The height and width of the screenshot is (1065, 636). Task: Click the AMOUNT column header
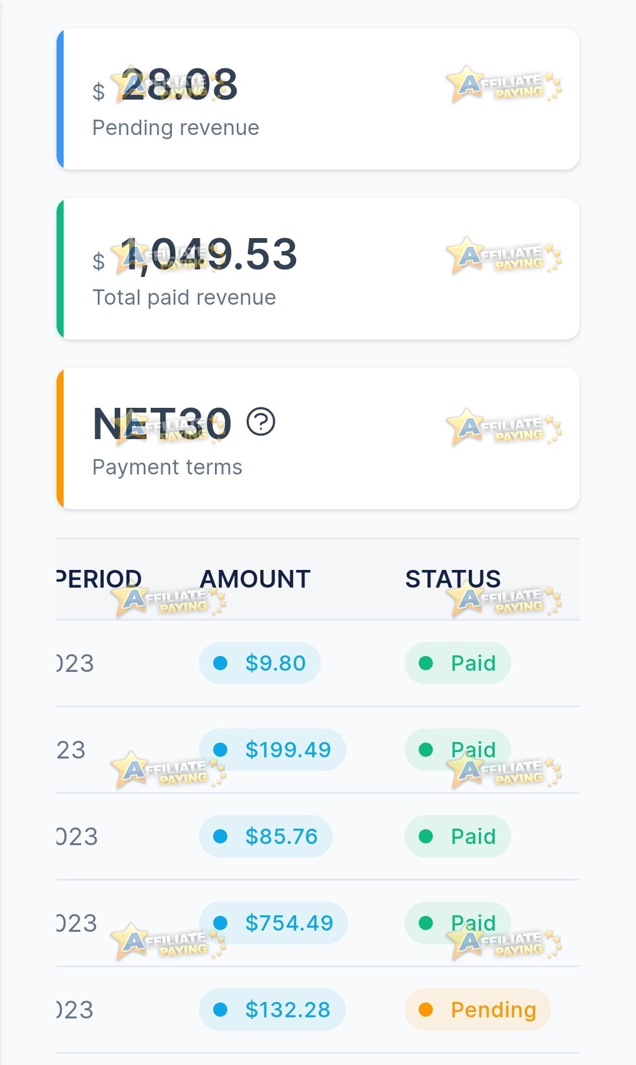[x=255, y=579]
